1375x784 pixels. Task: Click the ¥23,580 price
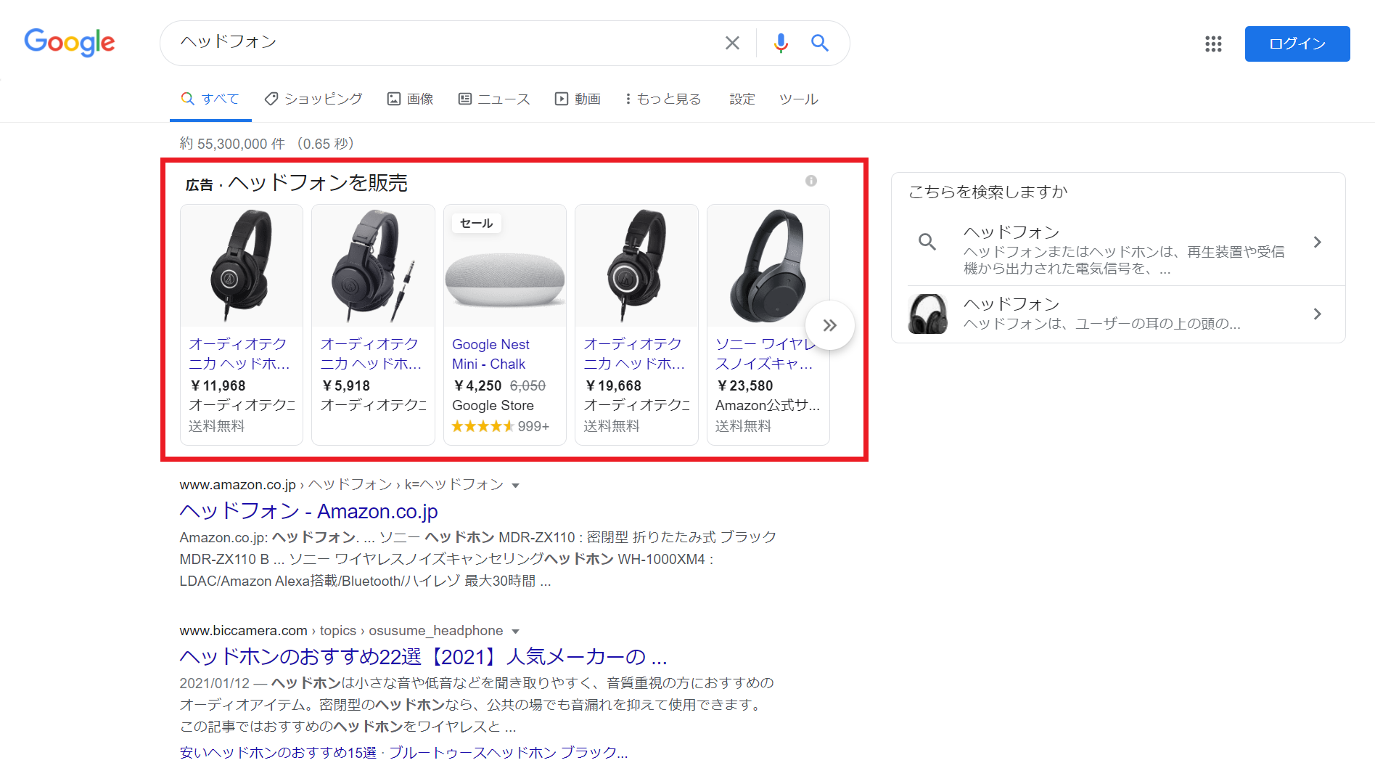click(744, 386)
